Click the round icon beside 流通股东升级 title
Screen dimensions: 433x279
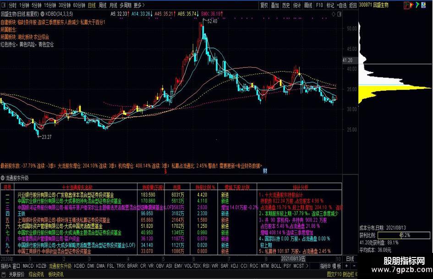(2, 178)
